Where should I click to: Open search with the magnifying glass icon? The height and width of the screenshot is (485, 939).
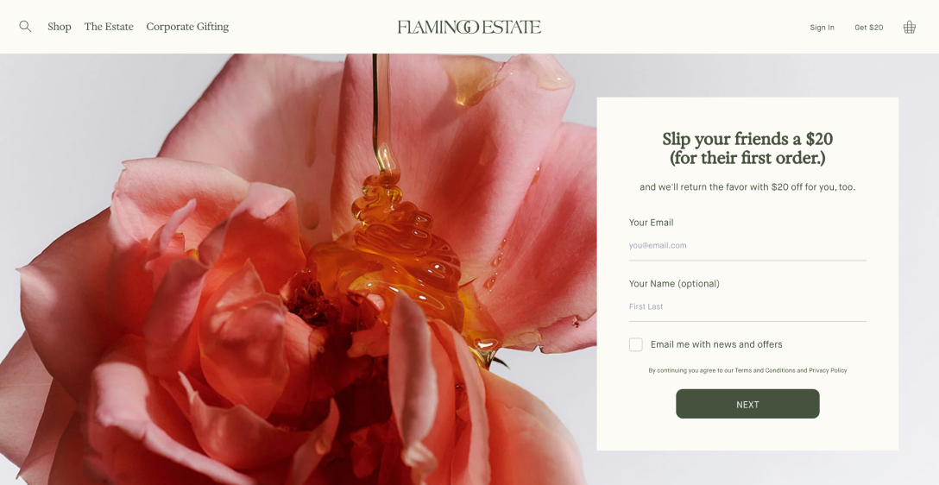pyautogui.click(x=25, y=27)
